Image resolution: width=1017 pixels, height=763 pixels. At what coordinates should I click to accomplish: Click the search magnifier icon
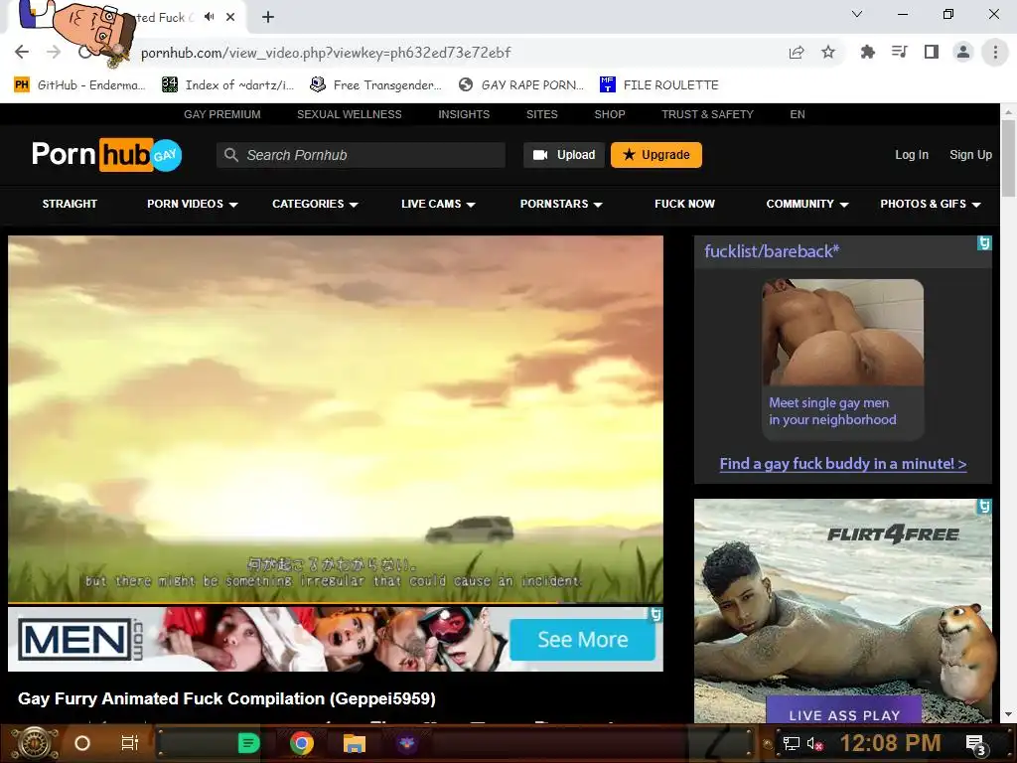[x=230, y=155]
